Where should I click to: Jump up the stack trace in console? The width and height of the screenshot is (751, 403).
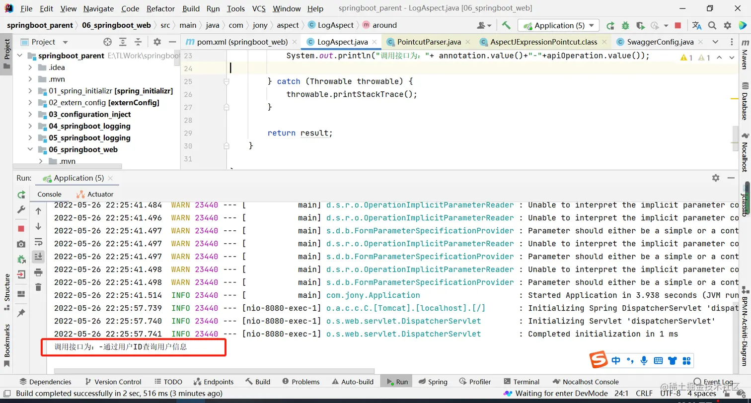(x=38, y=211)
